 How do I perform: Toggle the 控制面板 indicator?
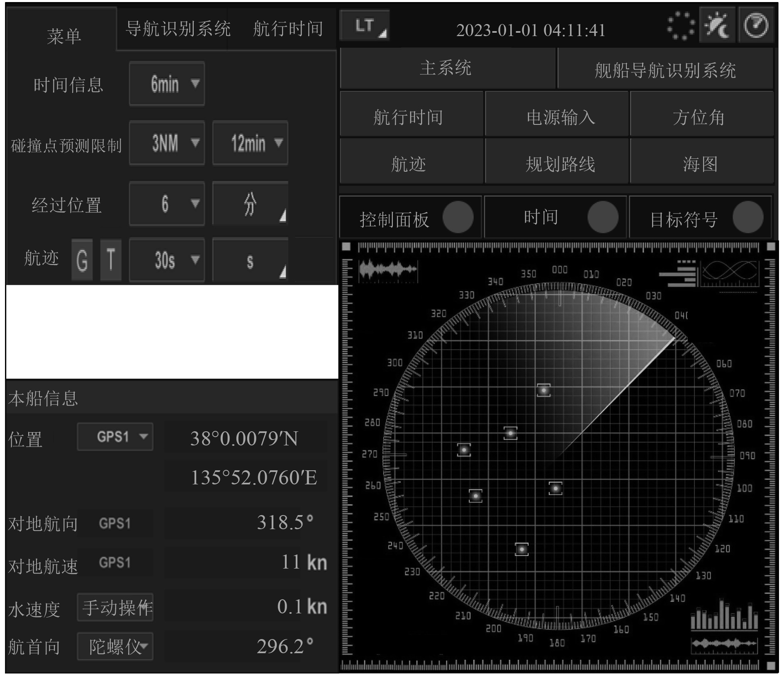pyautogui.click(x=458, y=217)
